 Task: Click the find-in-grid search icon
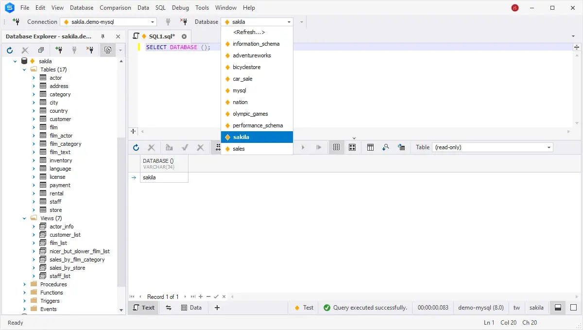coord(386,147)
